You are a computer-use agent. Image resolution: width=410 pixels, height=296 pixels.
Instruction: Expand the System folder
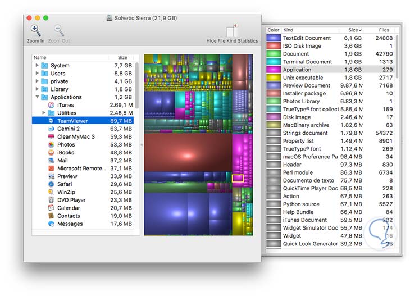point(38,66)
